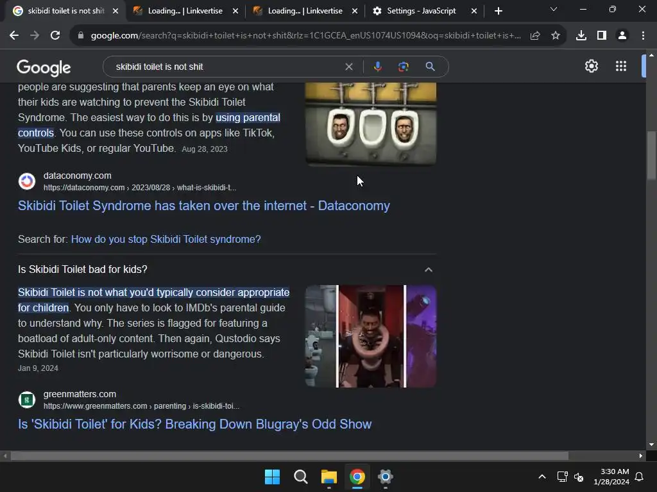This screenshot has width=657, height=492.
Task: Open the side panel icon
Action: tap(602, 36)
